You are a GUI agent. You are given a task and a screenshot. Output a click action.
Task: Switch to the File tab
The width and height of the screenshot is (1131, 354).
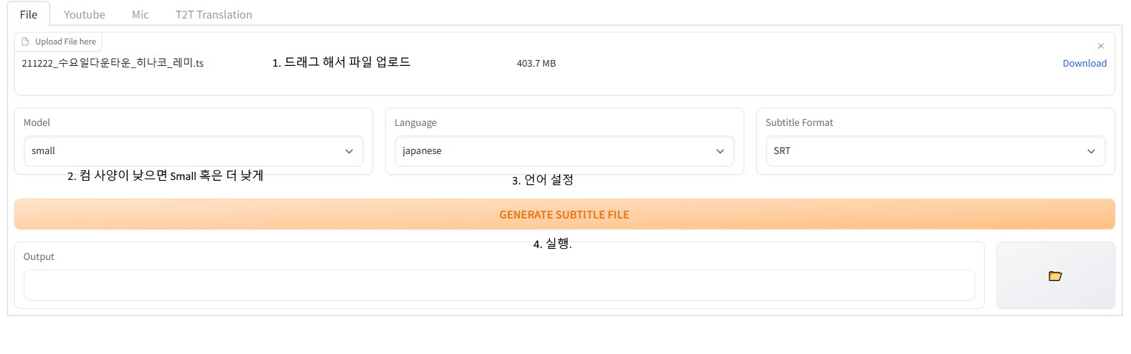29,14
